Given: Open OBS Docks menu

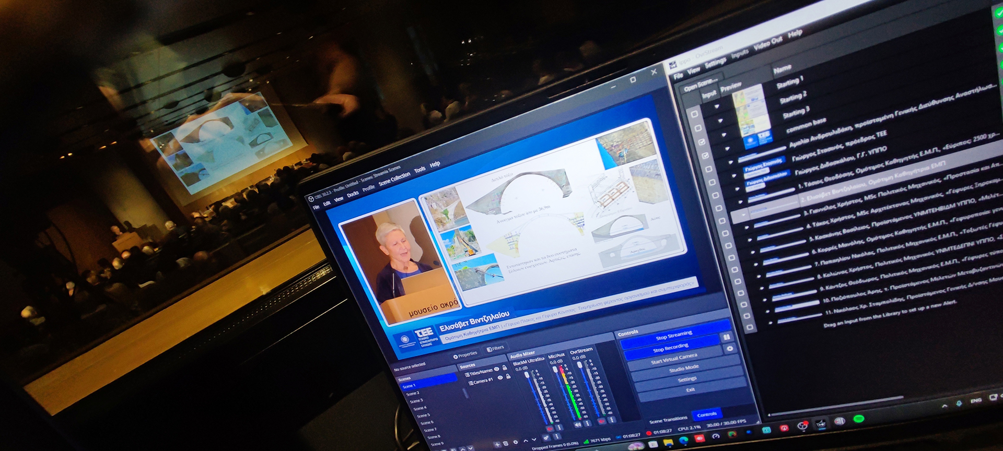Looking at the screenshot, I should (x=353, y=194).
